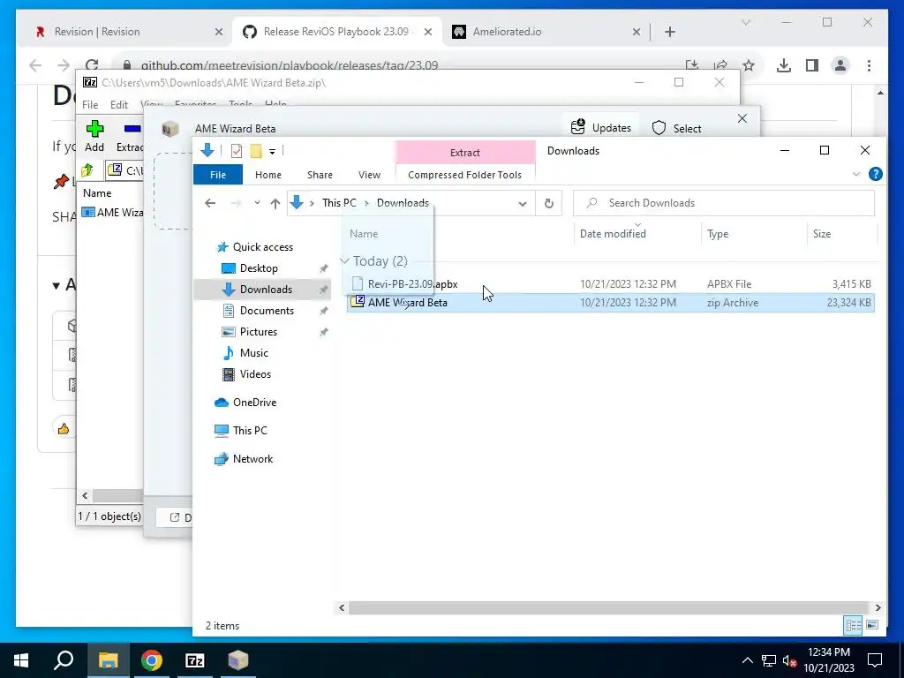
Task: Open taskbar search magnifier
Action: pyautogui.click(x=64, y=659)
